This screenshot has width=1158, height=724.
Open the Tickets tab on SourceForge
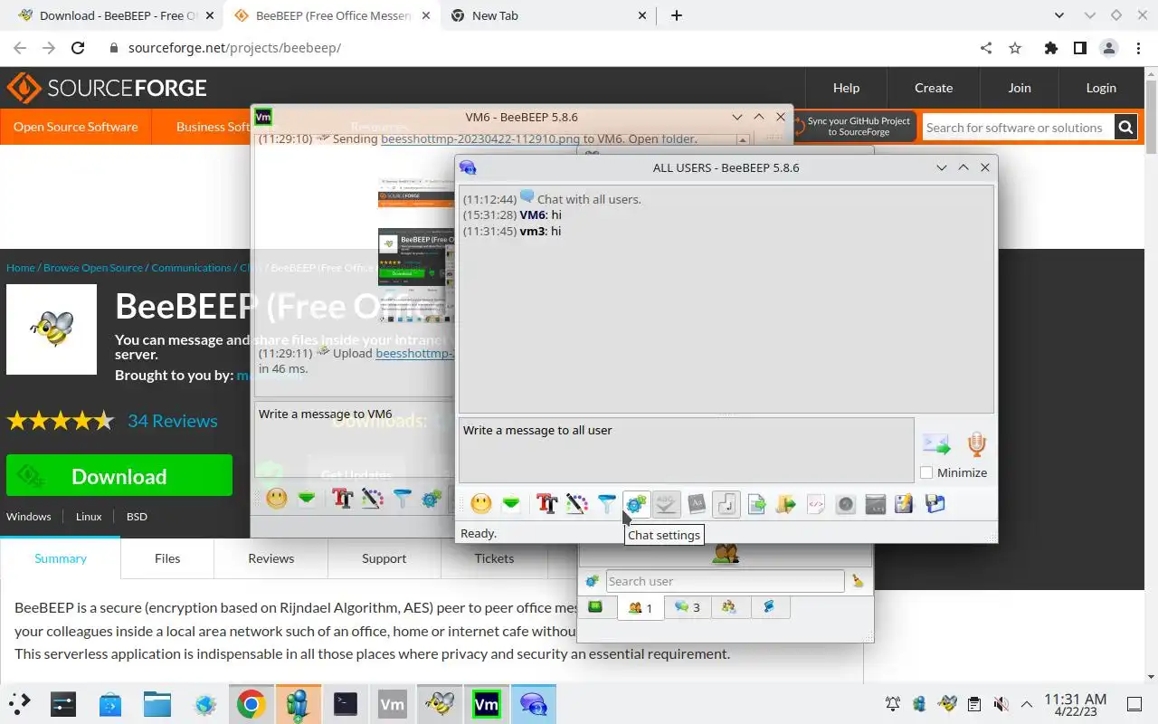pos(494,558)
